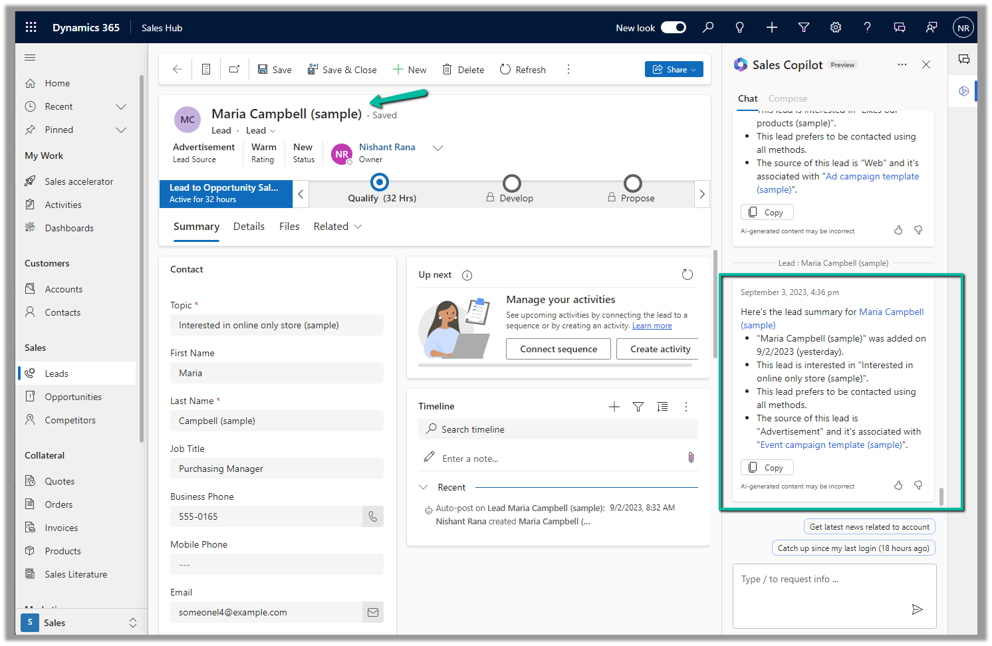
Task: Turn off the New look toggle
Action: tap(673, 27)
